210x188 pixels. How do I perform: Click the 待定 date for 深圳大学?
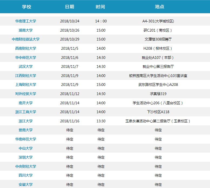click(70, 157)
